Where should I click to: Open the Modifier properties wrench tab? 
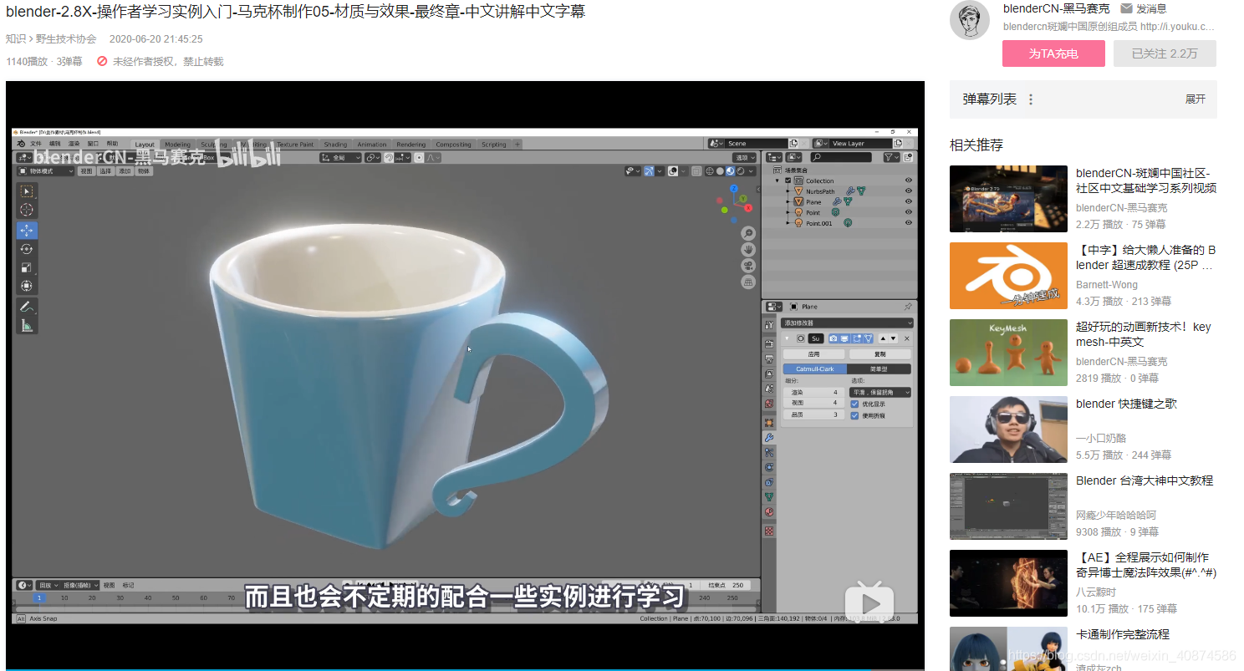[769, 438]
